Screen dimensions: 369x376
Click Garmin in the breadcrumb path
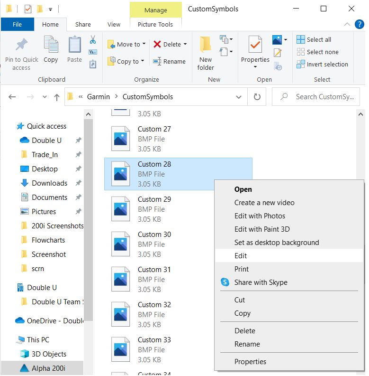(x=98, y=97)
